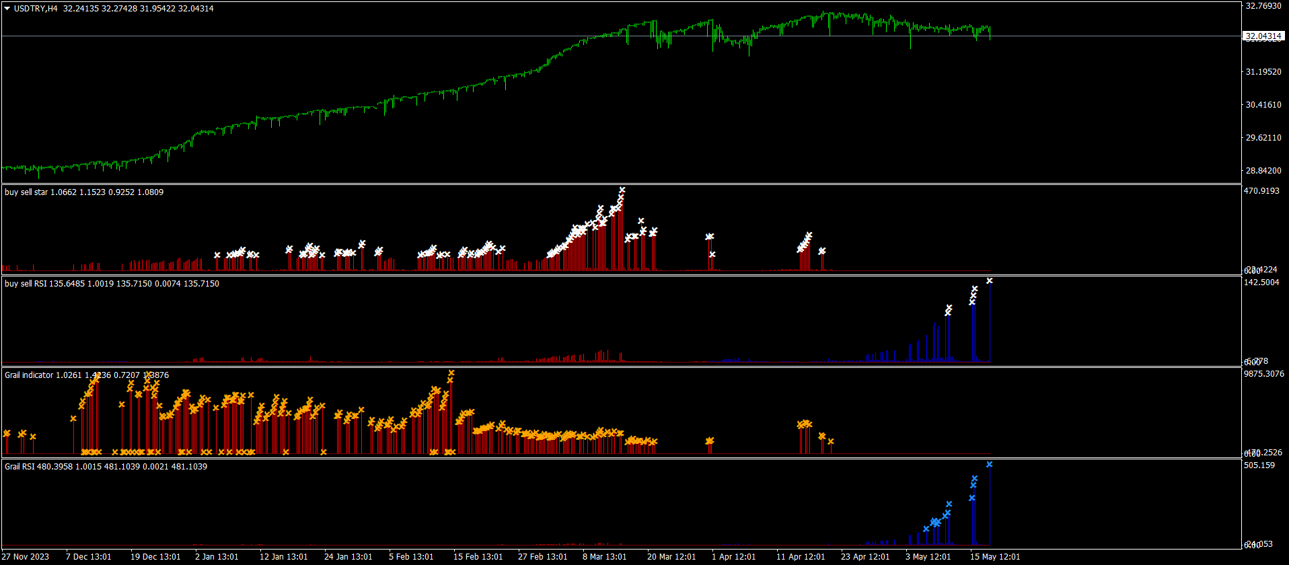Click the 5 Feb 13:01 time label
Viewport: 1289px width, 565px height.
pyautogui.click(x=411, y=557)
